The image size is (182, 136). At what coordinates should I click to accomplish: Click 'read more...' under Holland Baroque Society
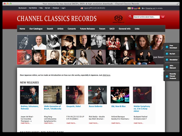click(x=116, y=123)
